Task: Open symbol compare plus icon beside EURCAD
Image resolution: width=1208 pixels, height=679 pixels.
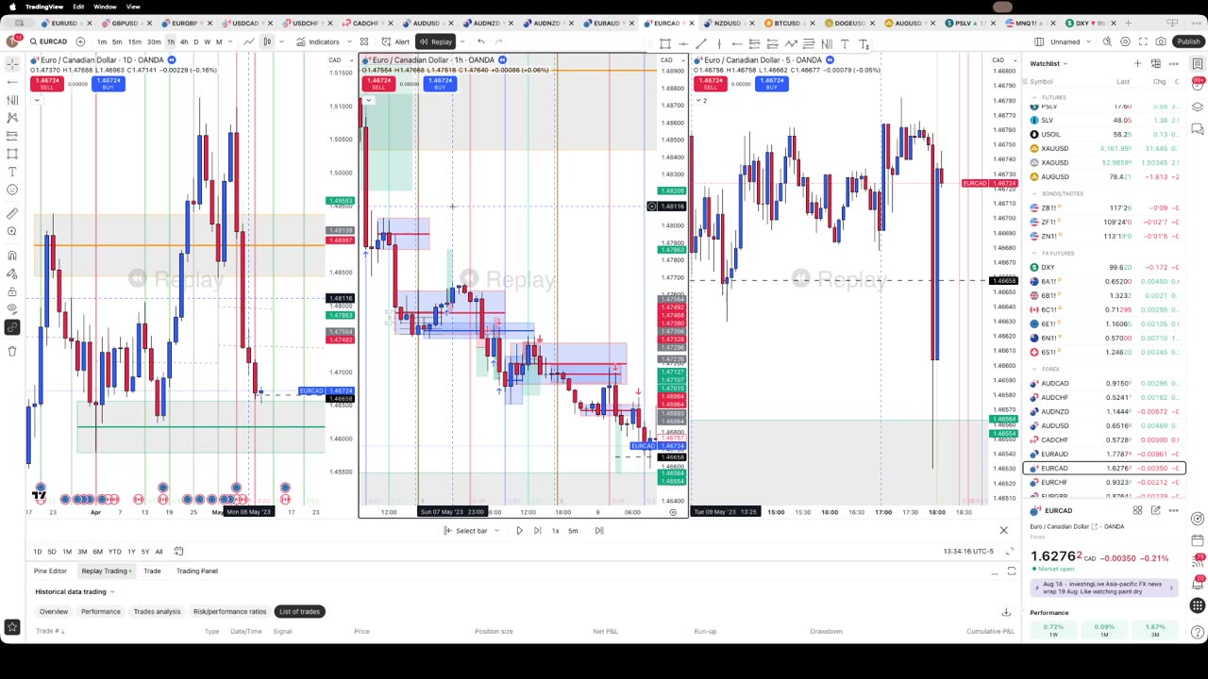Action: point(80,41)
